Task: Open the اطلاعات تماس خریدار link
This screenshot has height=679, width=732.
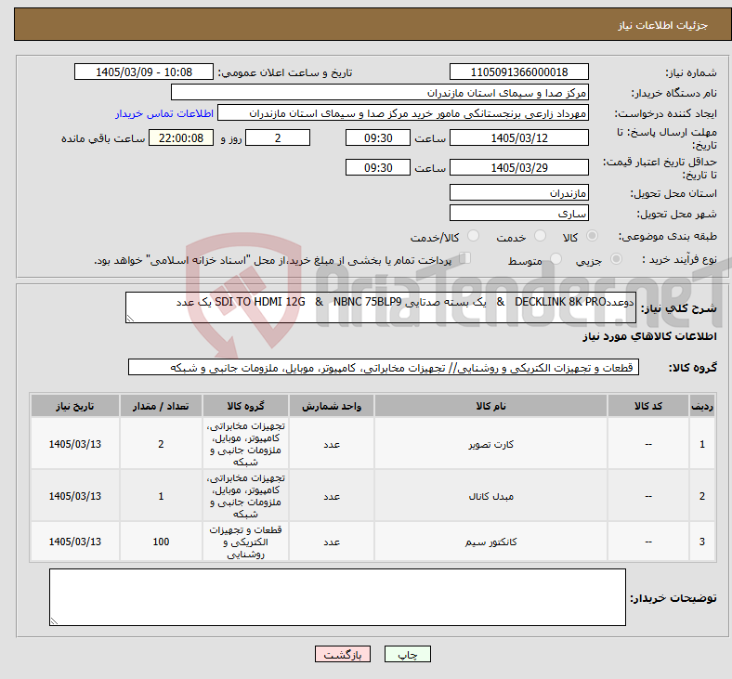Action: [164, 113]
